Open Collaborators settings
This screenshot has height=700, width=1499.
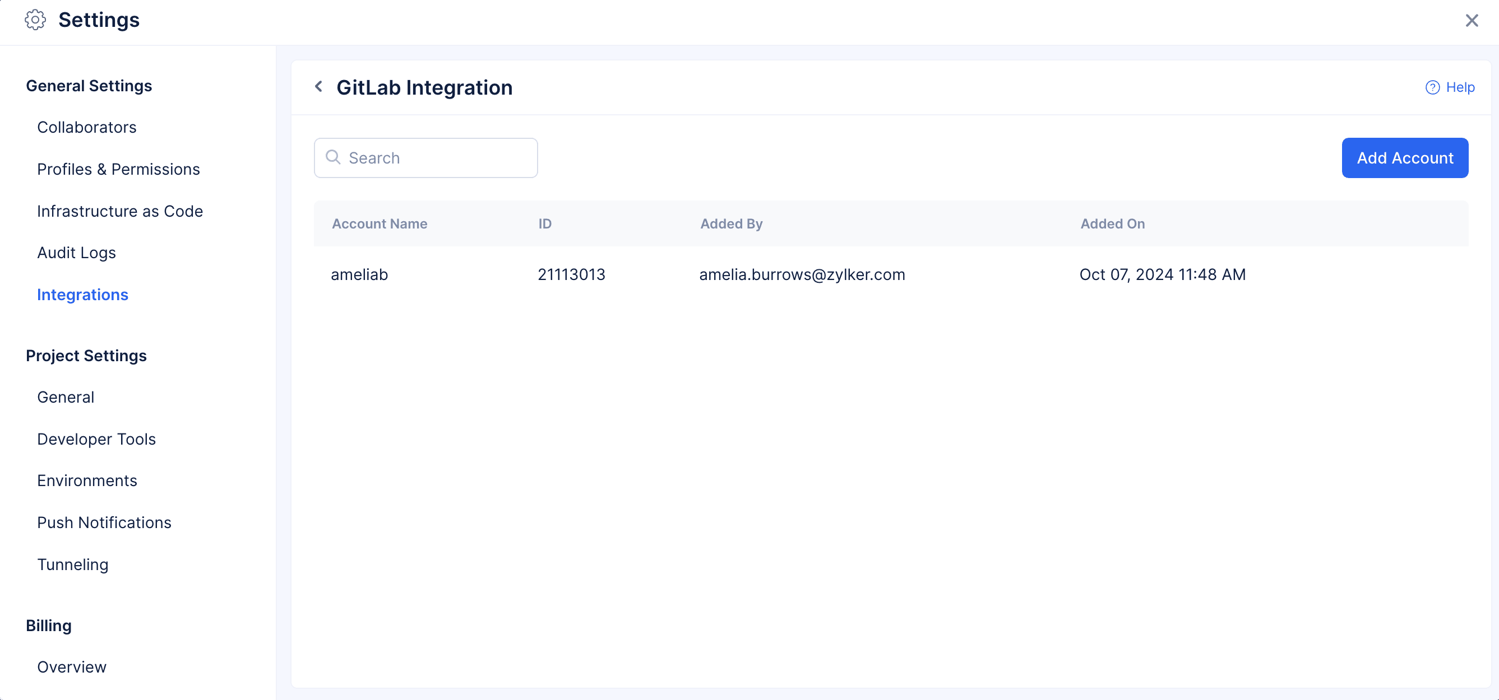coord(87,127)
